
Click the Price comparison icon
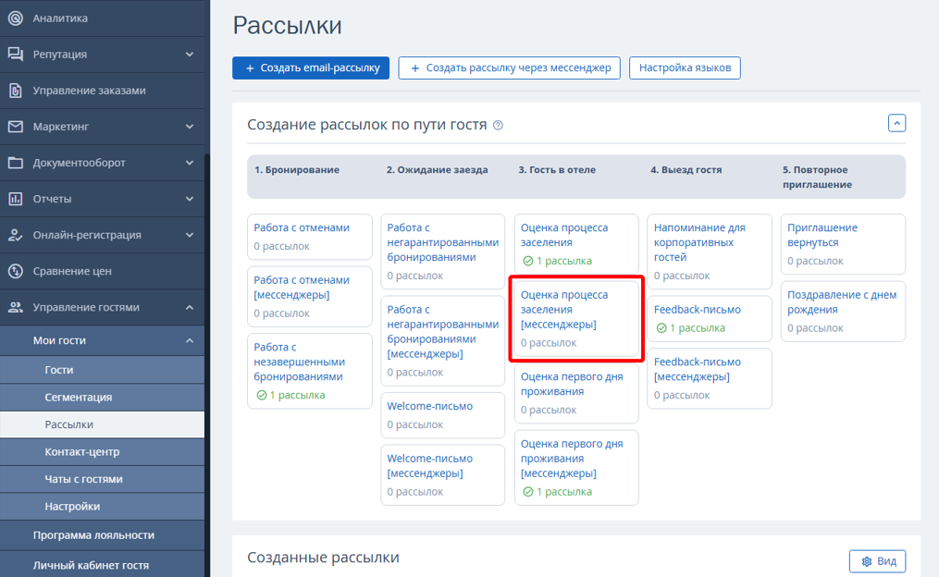click(x=15, y=271)
